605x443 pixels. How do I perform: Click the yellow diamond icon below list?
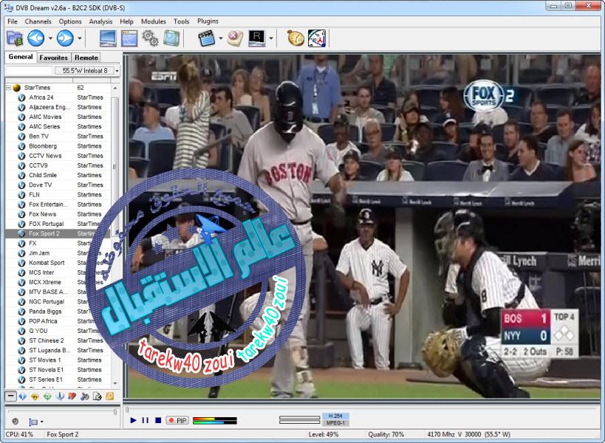pyautogui.click(x=35, y=396)
